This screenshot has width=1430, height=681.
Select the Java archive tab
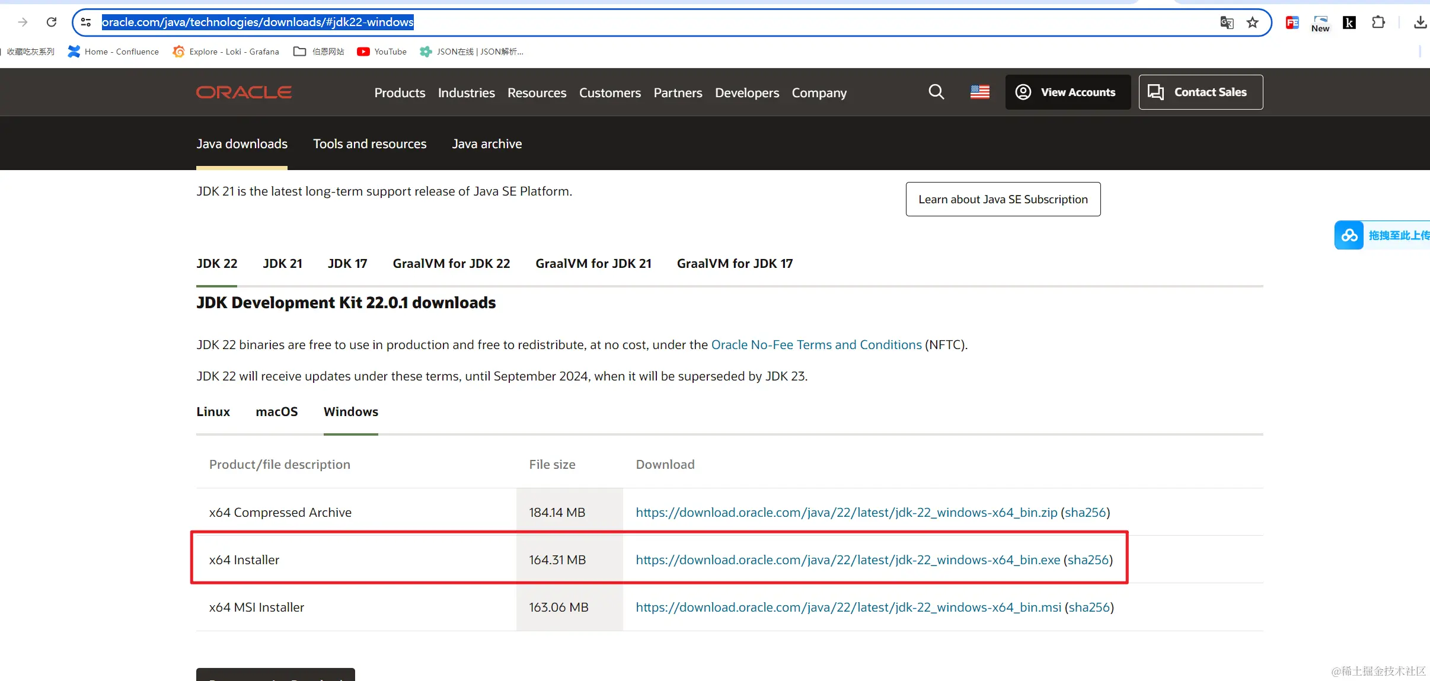point(487,144)
